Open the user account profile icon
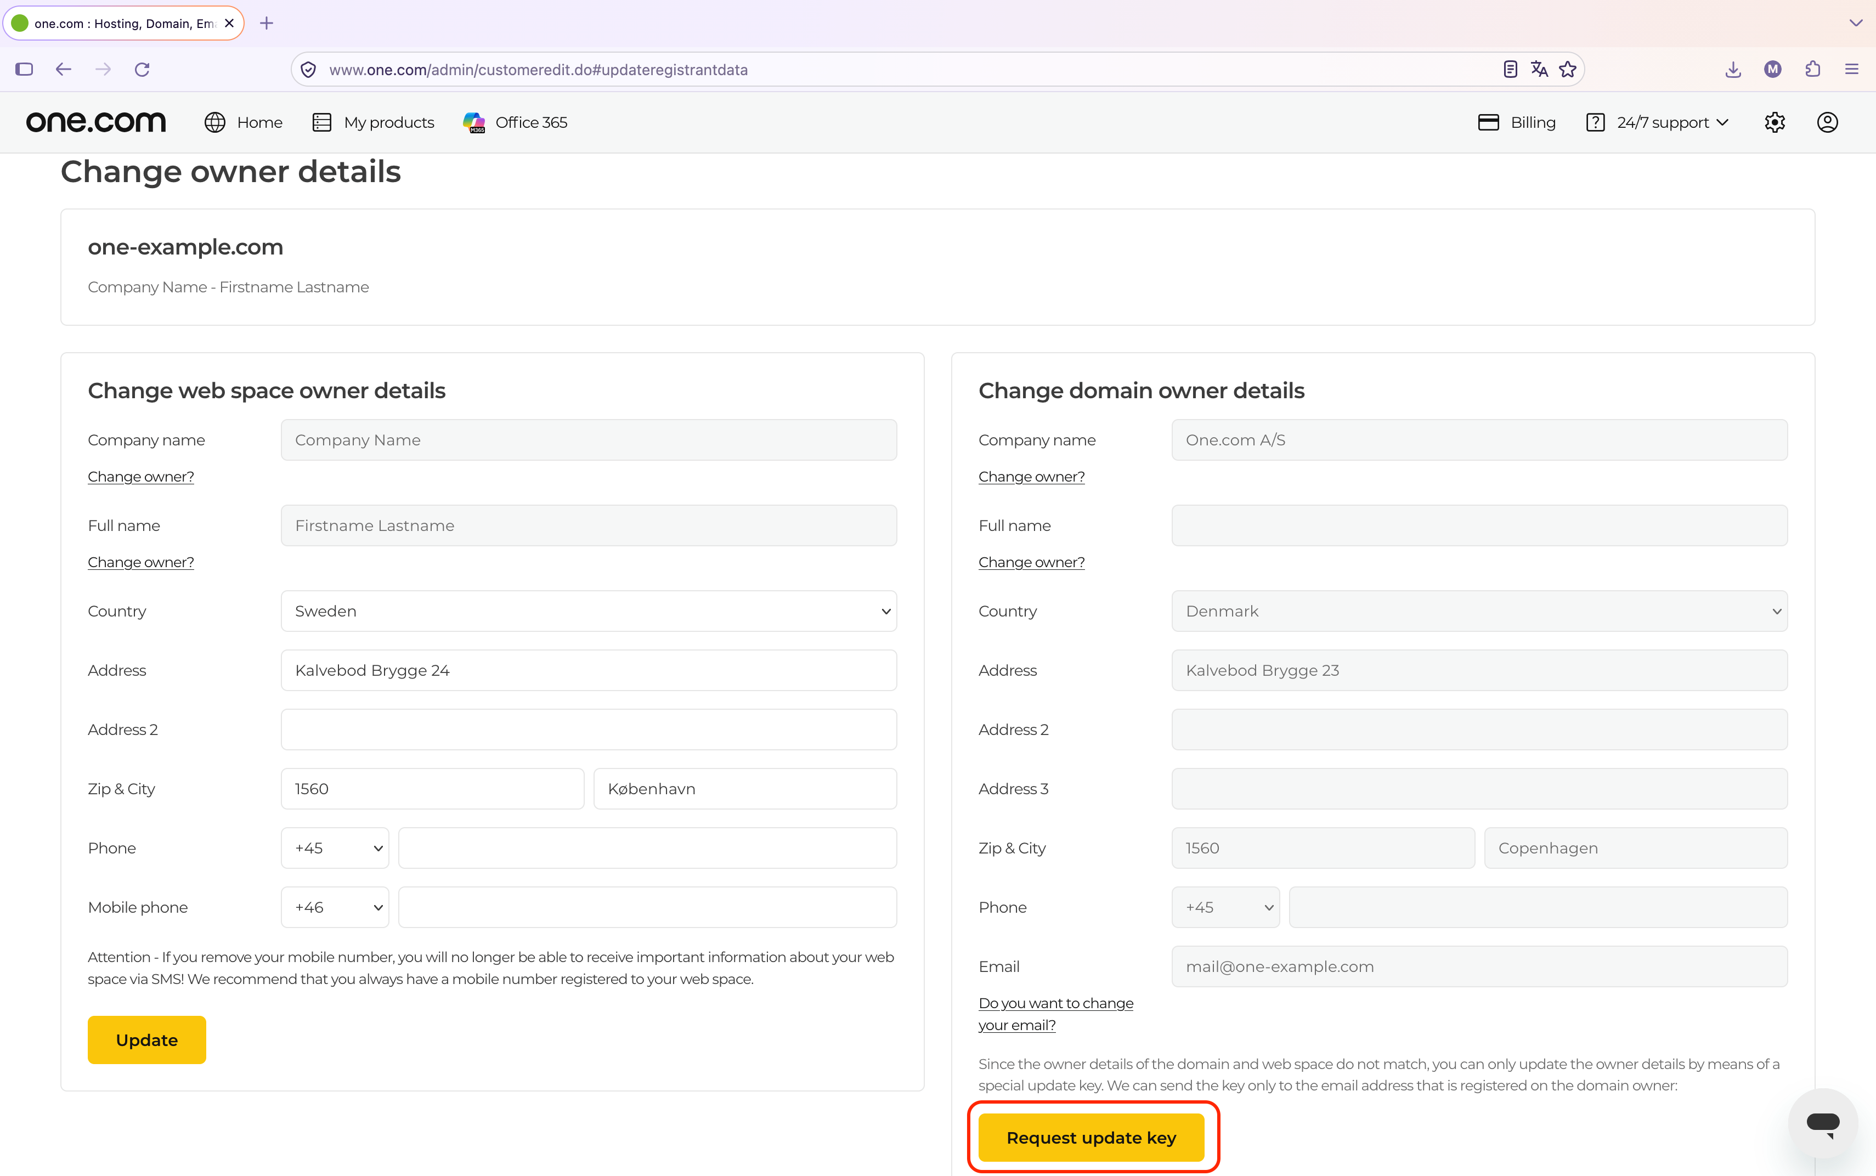Viewport: 1876px width, 1176px height. coord(1827,122)
